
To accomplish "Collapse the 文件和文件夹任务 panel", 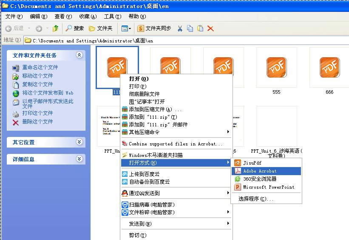I will [79, 55].
